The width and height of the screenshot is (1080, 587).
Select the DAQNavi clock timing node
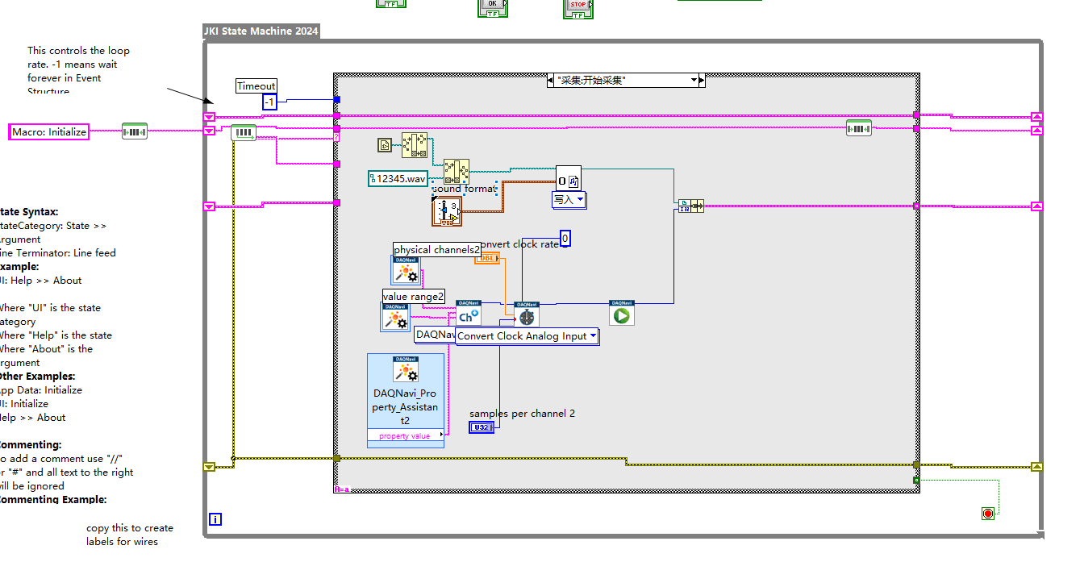[527, 314]
